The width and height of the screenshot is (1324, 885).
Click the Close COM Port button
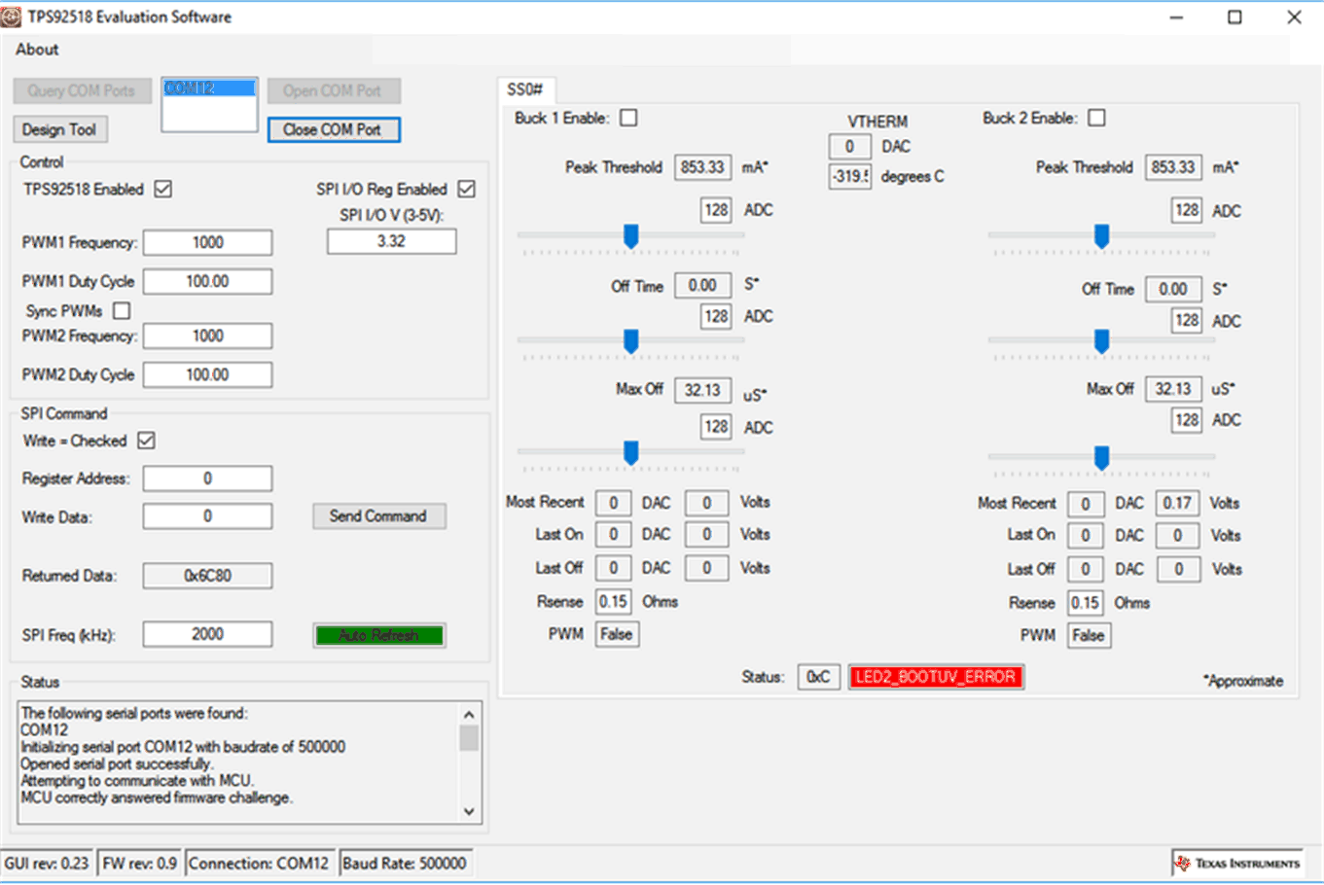click(x=333, y=129)
